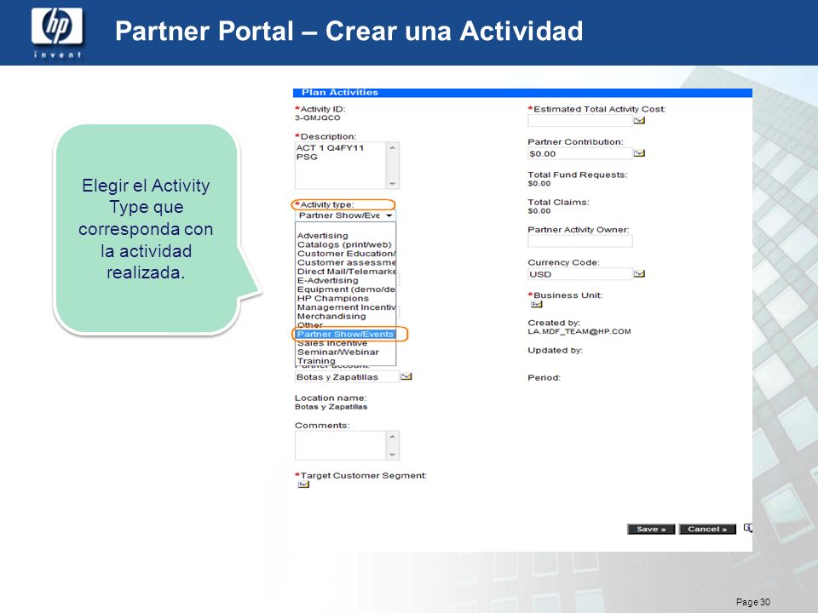Click the Location name value Botas y Zapatillas
The width and height of the screenshot is (818, 613).
[331, 407]
